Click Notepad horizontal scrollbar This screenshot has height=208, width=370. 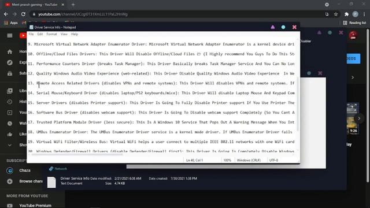click(x=77, y=154)
